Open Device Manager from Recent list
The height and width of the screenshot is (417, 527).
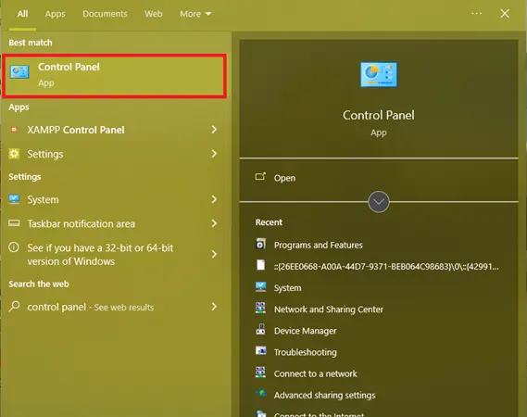[305, 331]
